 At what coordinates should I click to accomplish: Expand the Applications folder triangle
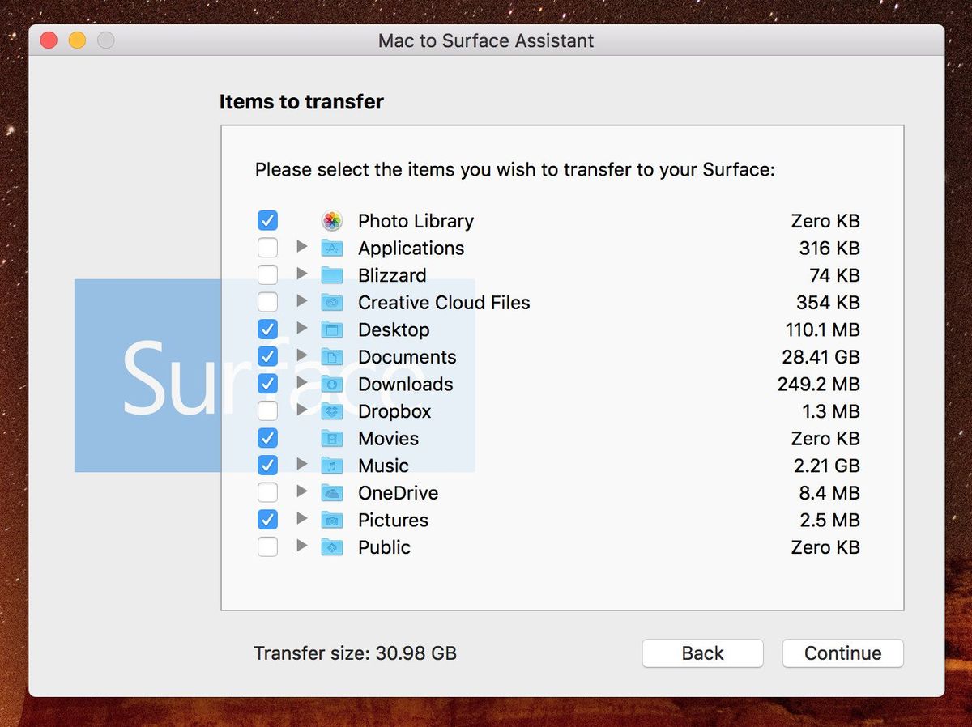pos(302,246)
